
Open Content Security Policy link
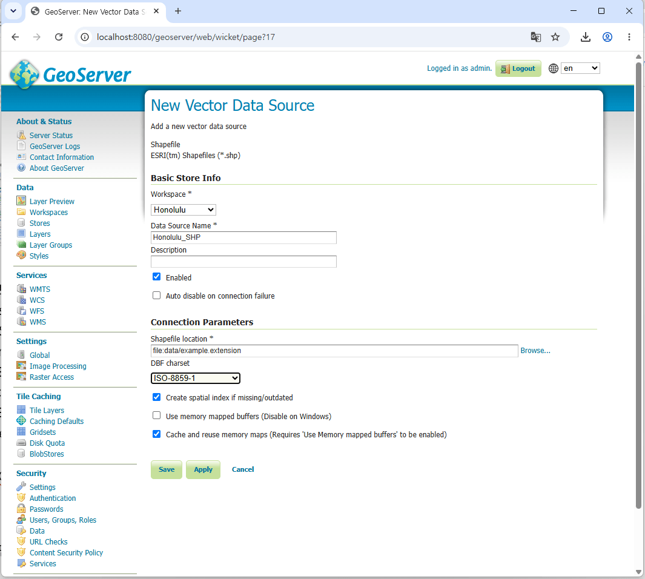point(66,553)
